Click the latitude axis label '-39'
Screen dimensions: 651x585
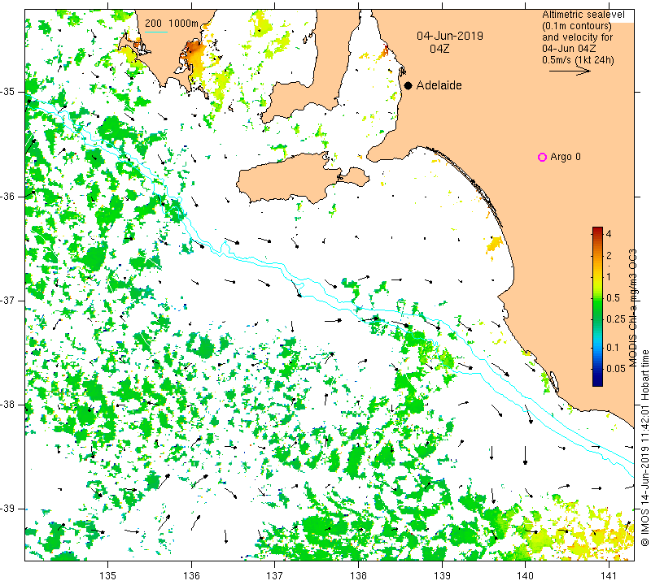point(8,509)
